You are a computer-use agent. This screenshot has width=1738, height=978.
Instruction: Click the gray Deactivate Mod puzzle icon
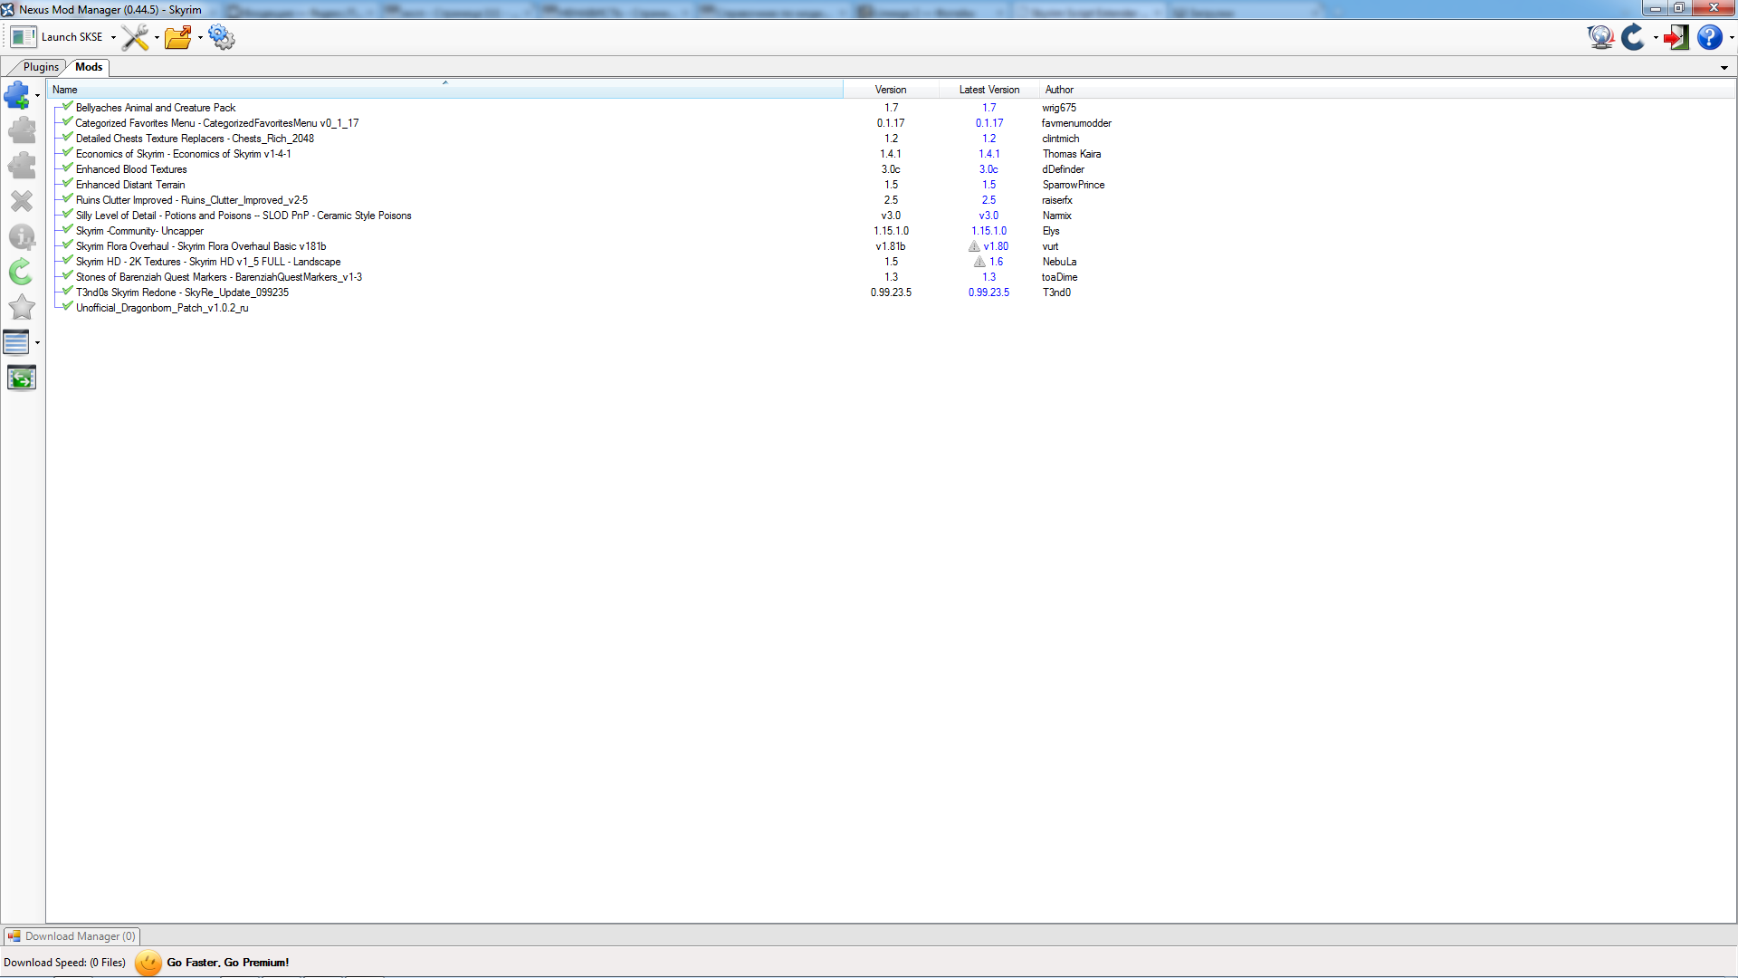(22, 166)
